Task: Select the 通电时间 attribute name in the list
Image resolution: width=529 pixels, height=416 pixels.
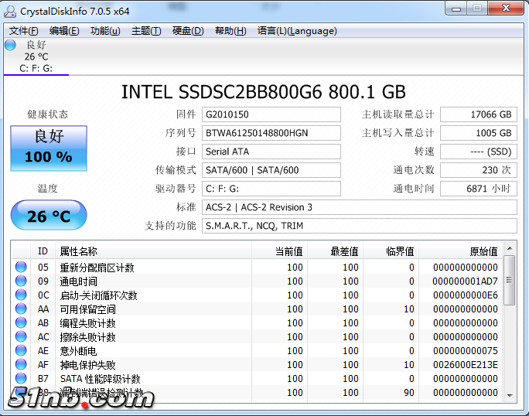Action: (78, 281)
